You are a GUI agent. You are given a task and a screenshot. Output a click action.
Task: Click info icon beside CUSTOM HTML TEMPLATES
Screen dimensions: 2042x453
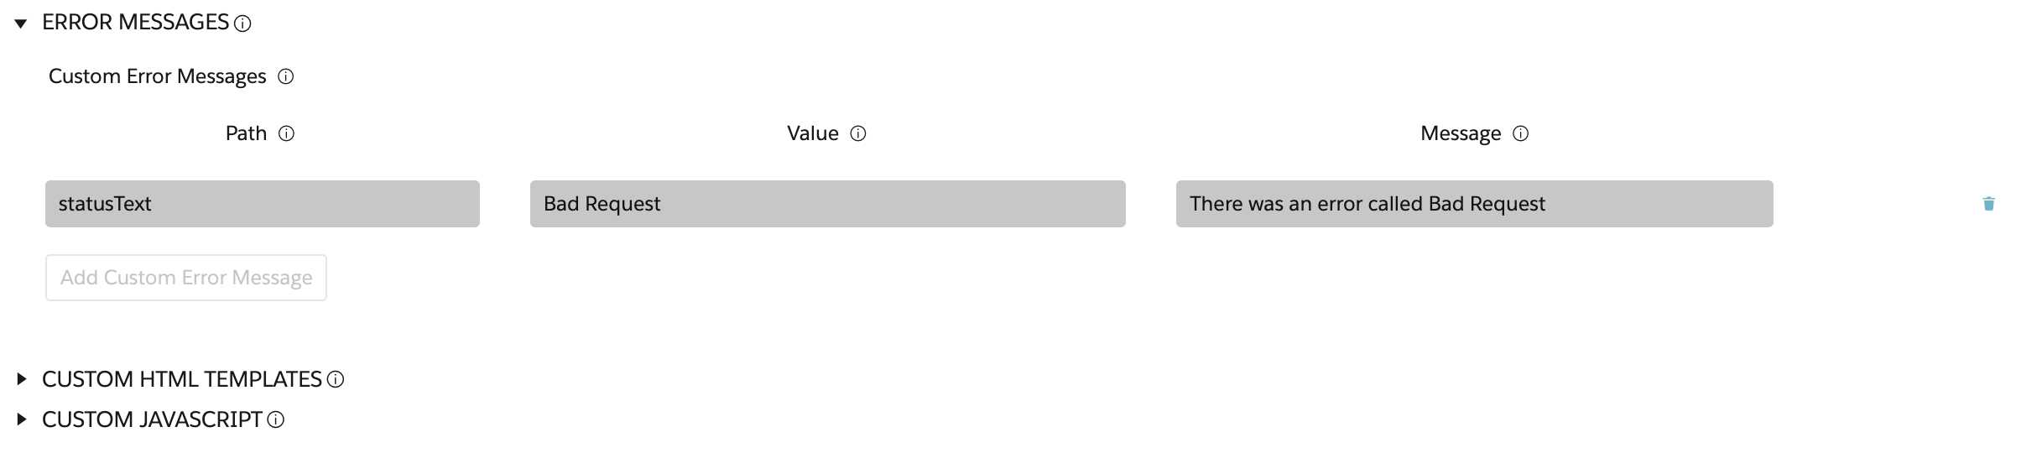[x=336, y=380]
